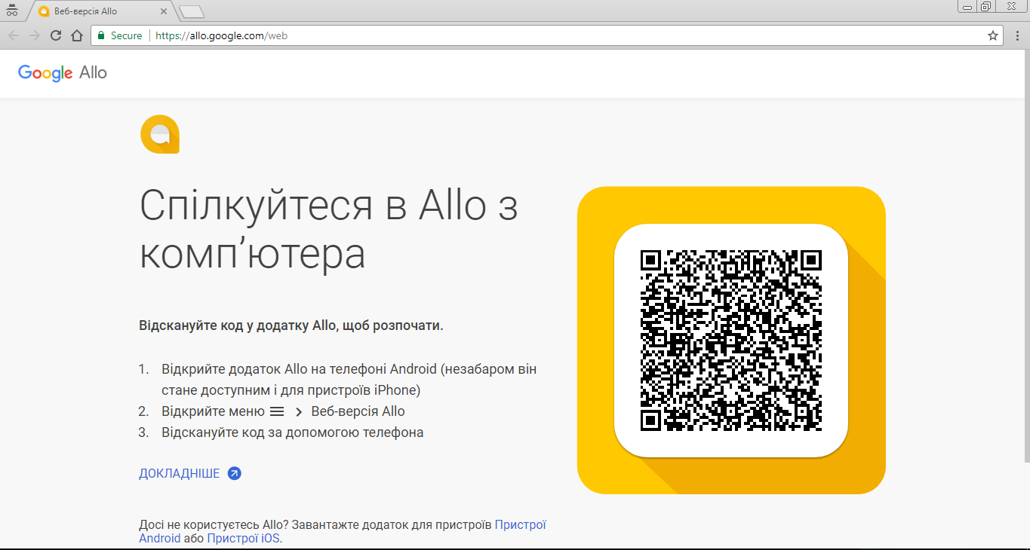Click the hamburger menu icon in step 2

[x=277, y=411]
